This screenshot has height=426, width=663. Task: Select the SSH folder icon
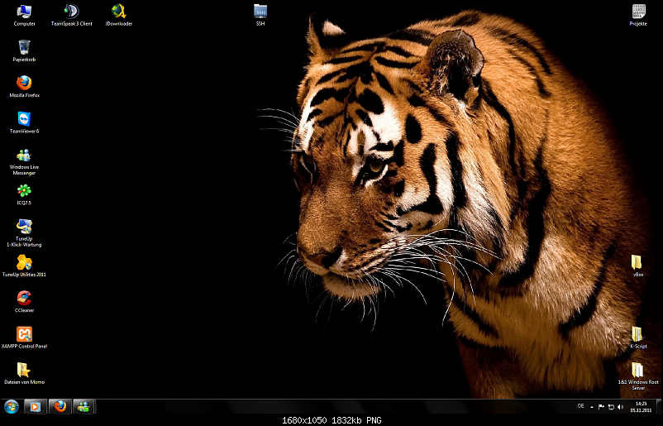click(260, 15)
